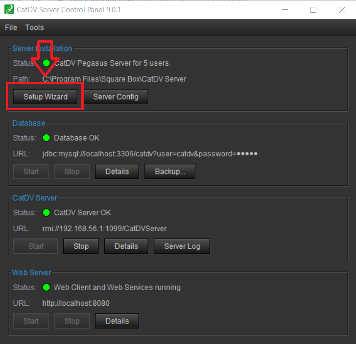
Task: Click the rmi://192.168.56.1:1099/CatDVServer URL
Action: pos(104,228)
